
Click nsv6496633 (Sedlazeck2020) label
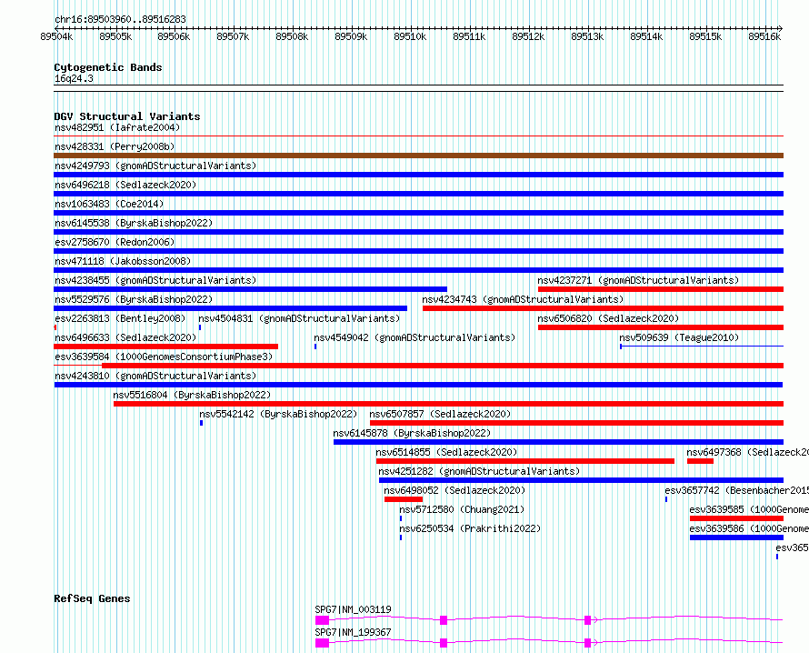(125, 337)
